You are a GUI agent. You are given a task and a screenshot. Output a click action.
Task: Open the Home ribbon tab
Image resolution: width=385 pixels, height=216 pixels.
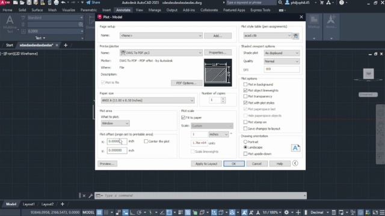[x=7, y=10]
